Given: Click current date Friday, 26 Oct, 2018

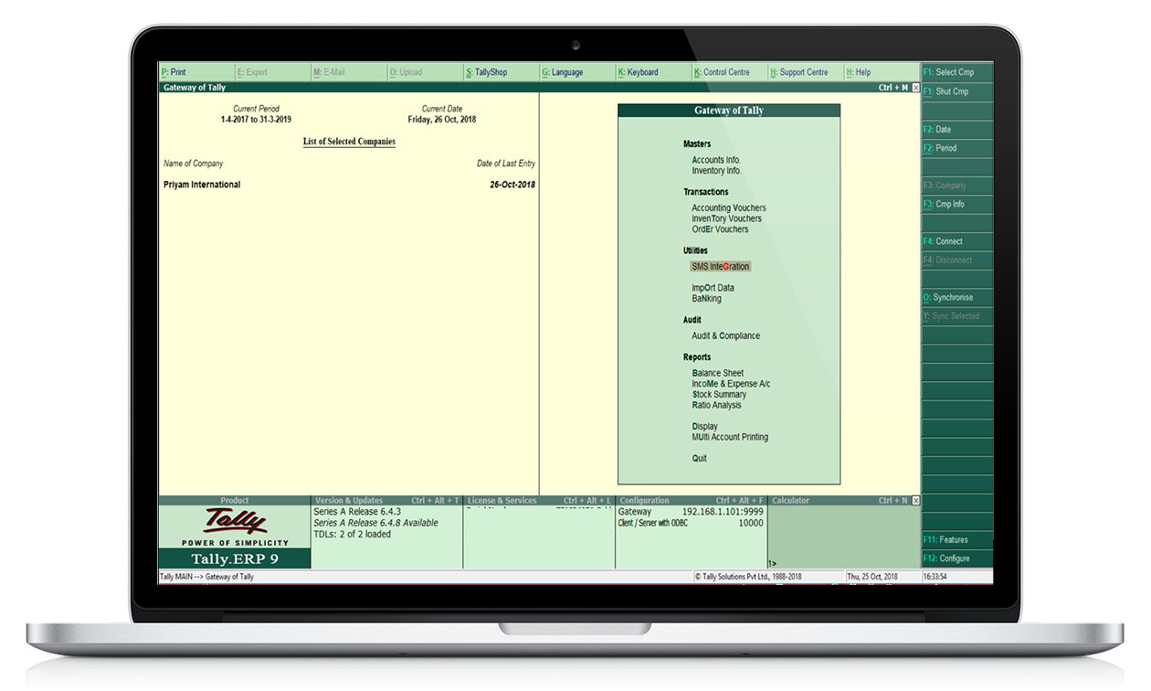Looking at the screenshot, I should (x=442, y=120).
